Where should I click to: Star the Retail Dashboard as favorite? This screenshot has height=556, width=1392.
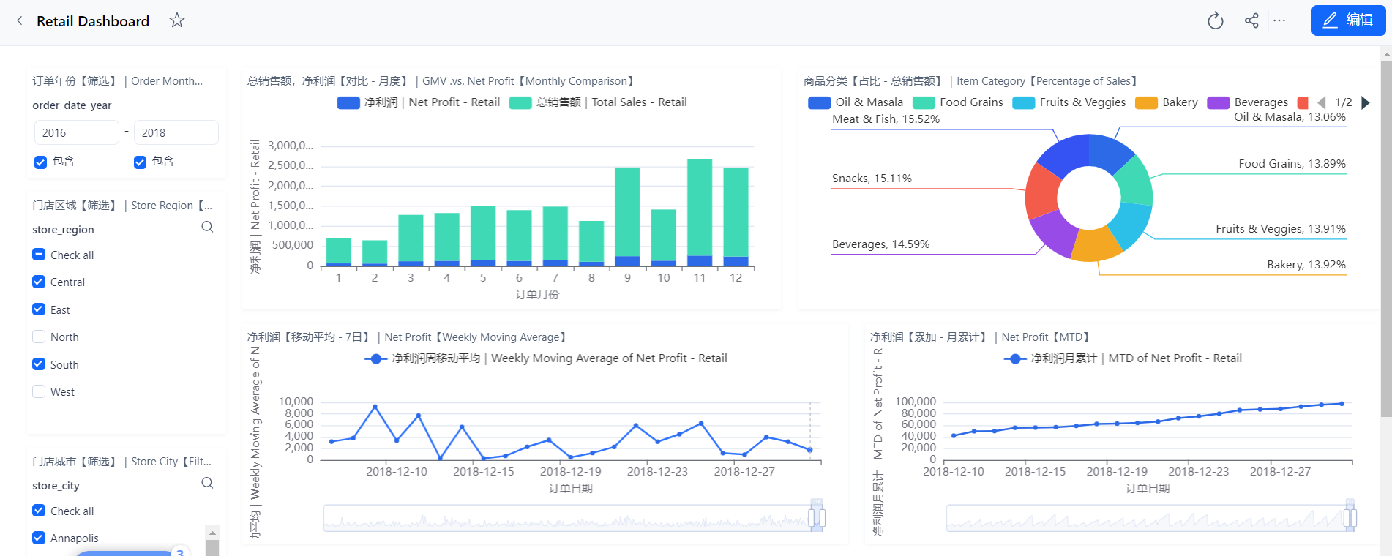177,20
